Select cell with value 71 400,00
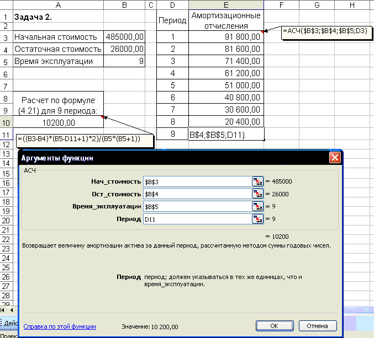 [x=226, y=61]
